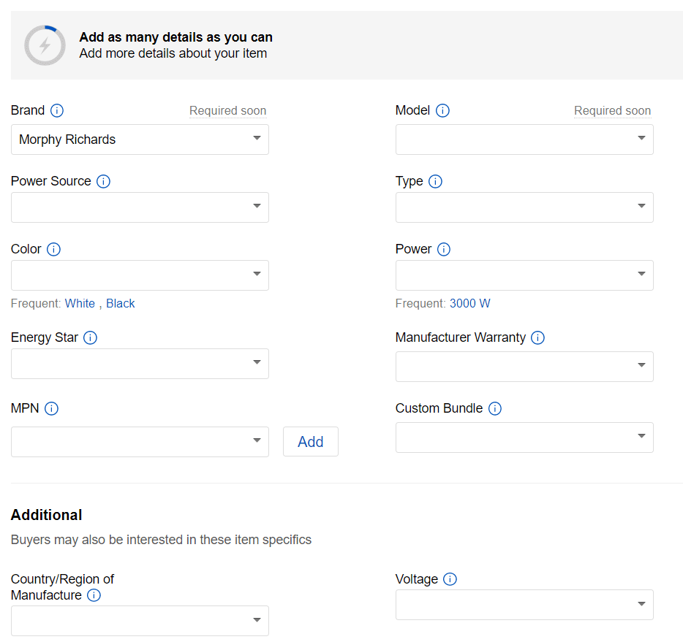Show info for the Type field

pos(435,181)
